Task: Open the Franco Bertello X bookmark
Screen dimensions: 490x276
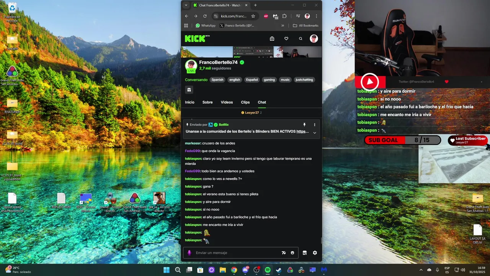Action: 237,26
